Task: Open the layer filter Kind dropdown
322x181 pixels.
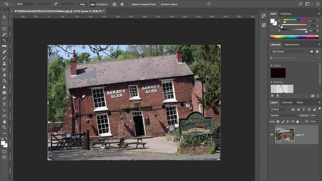Action: (279, 109)
